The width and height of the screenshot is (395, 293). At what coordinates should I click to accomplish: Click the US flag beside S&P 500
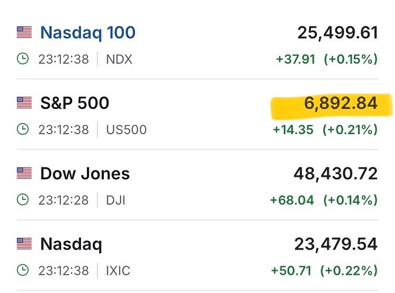[x=24, y=103]
